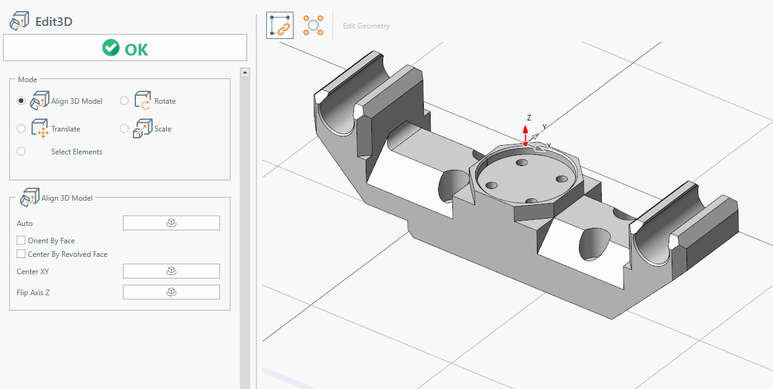Choose the Rotate mode icon
Image resolution: width=773 pixels, height=389 pixels.
pos(143,101)
